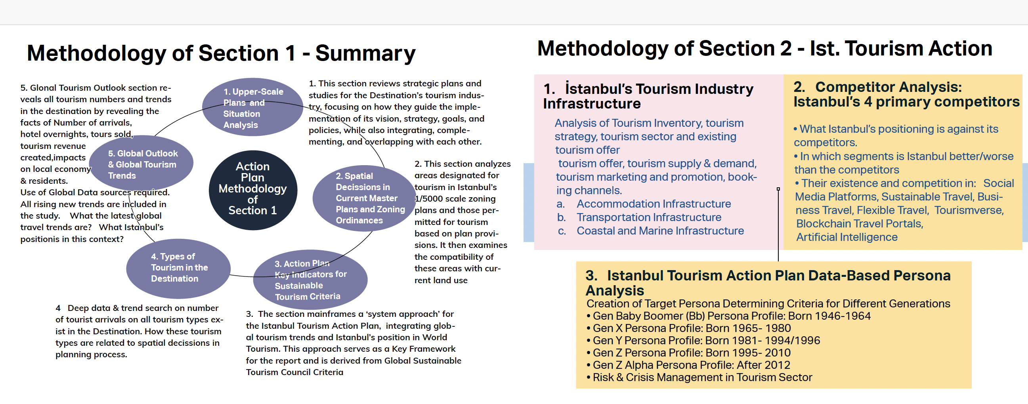This screenshot has width=1028, height=404.
Task: Click the Methodology of Section 2 heading
Action: coord(764,49)
